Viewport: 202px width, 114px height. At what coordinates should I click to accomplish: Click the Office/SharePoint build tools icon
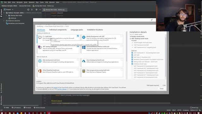coord(40,71)
